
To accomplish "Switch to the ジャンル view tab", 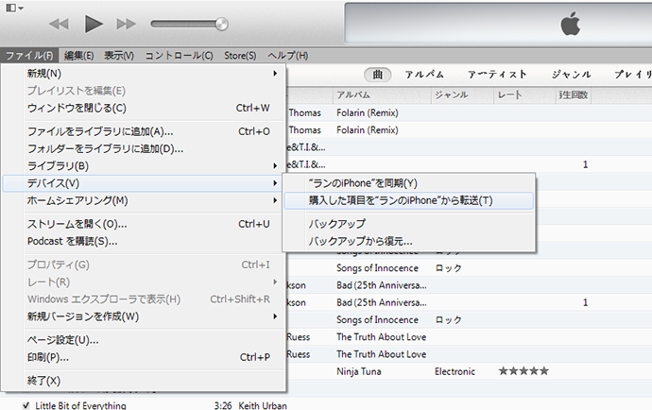I will pyautogui.click(x=572, y=75).
